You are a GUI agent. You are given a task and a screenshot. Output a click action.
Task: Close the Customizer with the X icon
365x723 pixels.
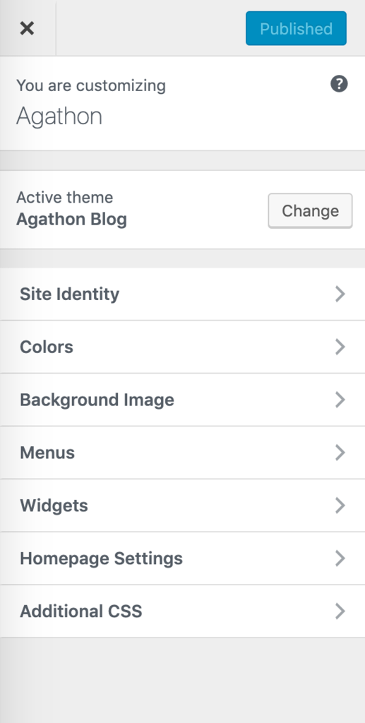tap(28, 28)
